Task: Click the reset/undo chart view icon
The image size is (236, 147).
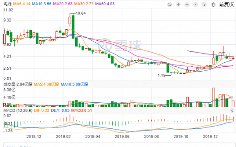Action: point(170,4)
